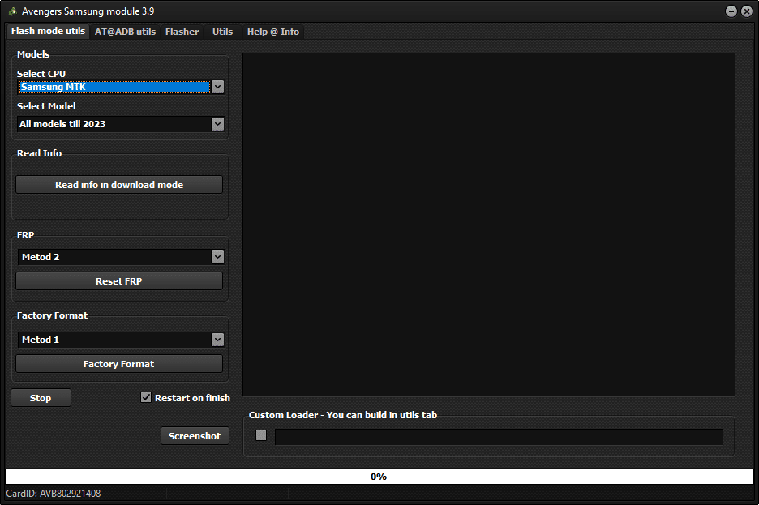
Task: Click Read info in download mode
Action: (x=119, y=185)
